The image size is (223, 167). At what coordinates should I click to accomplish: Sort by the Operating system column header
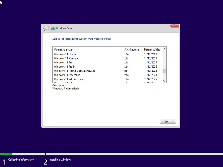coord(64,49)
